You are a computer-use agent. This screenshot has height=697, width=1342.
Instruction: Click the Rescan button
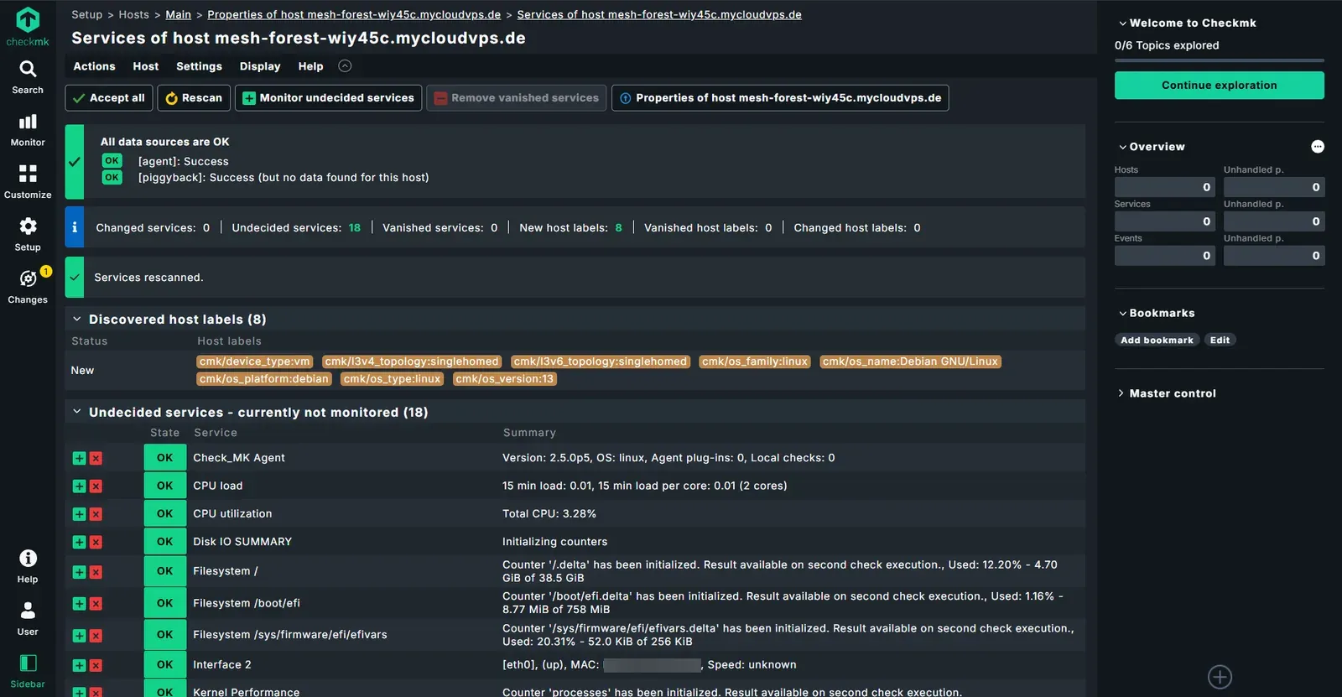point(194,98)
